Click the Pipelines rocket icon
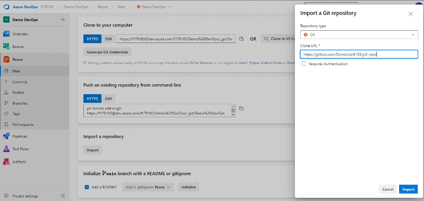 (x=6, y=136)
